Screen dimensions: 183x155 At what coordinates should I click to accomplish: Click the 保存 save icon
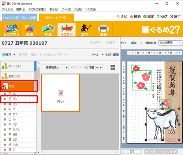coord(7,55)
